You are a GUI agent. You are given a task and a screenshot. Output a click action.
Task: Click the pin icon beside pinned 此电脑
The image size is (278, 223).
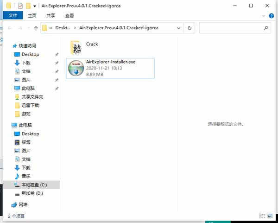pos(57,89)
